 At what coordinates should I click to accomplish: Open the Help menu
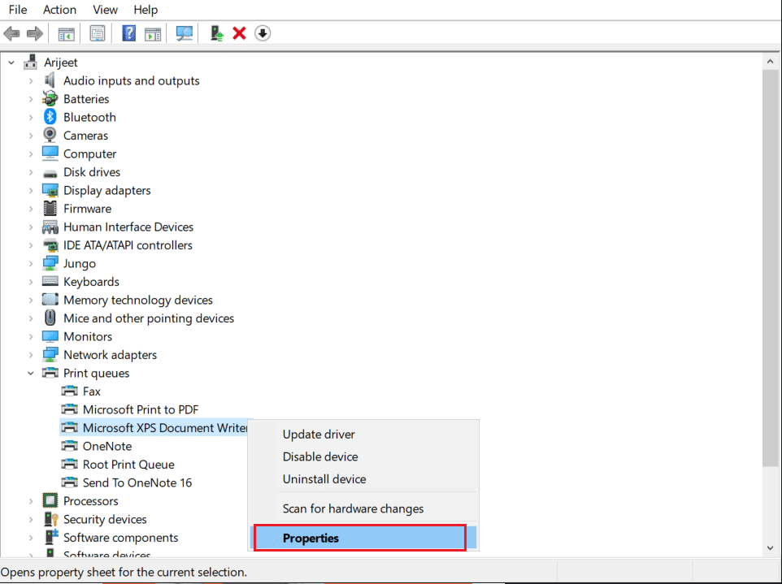(x=146, y=10)
